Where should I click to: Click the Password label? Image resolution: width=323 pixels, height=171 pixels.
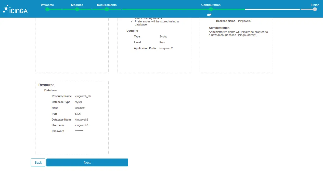[x=58, y=131]
